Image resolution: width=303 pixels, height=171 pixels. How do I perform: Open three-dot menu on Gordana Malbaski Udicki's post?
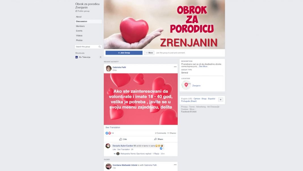(175, 165)
